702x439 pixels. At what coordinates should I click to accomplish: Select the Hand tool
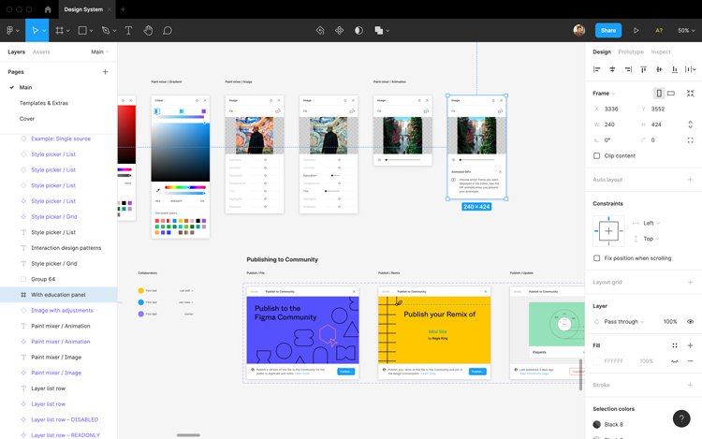[x=148, y=31]
